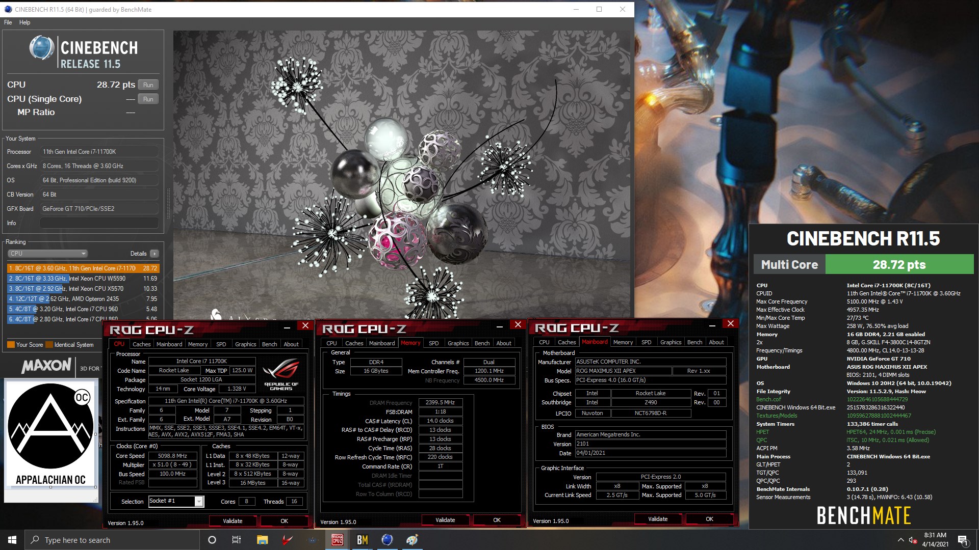Open the Socket #1 selection dropdown
Viewport: 979px width, 550px height.
point(176,501)
